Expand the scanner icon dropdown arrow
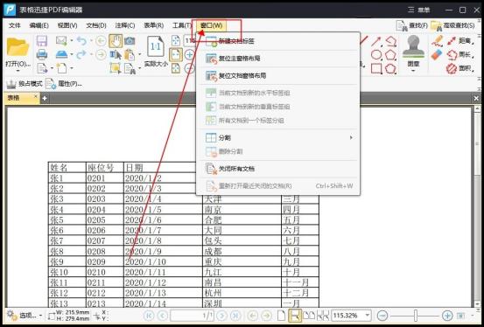Image resolution: width=484 pixels, height=327 pixels. point(71,55)
